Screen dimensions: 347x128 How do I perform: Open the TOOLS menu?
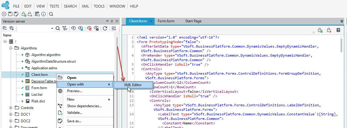pos(99,6)
